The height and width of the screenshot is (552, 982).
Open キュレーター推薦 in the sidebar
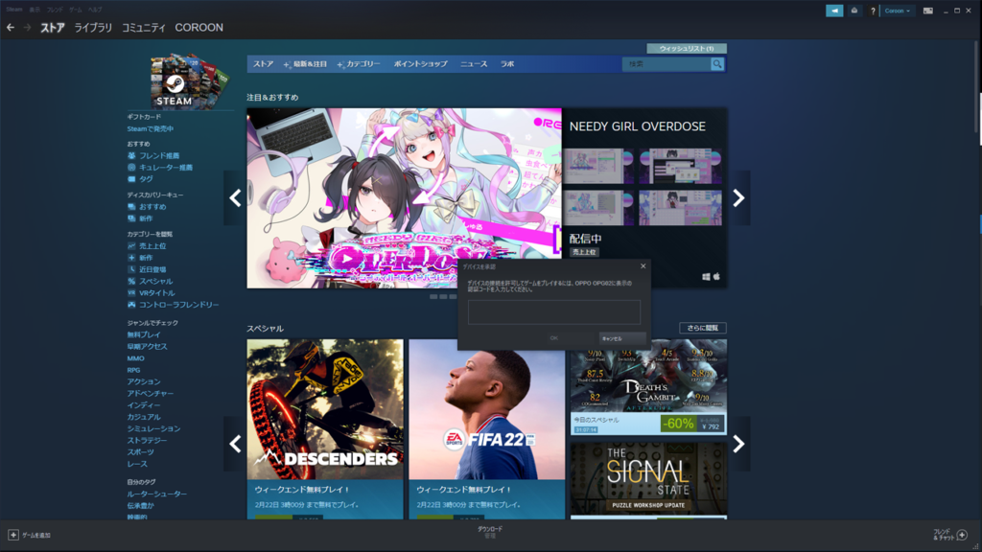165,168
